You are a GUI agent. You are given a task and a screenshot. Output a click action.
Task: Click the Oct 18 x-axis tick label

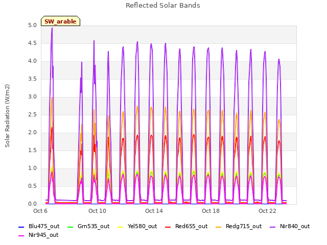coord(211,211)
